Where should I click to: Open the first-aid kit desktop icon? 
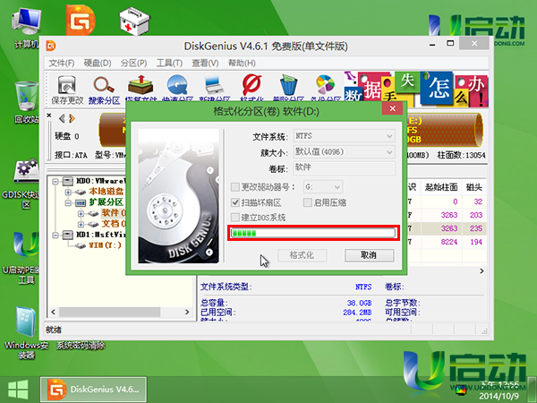point(134,21)
